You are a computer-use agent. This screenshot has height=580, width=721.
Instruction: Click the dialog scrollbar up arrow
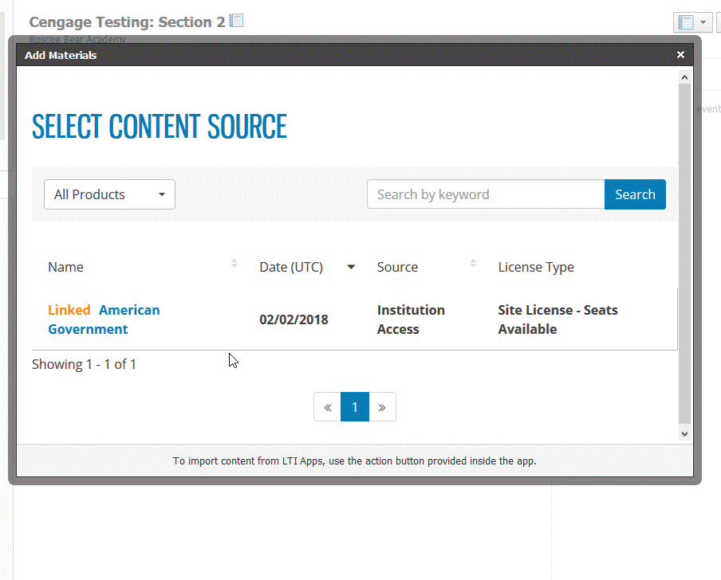pyautogui.click(x=684, y=77)
